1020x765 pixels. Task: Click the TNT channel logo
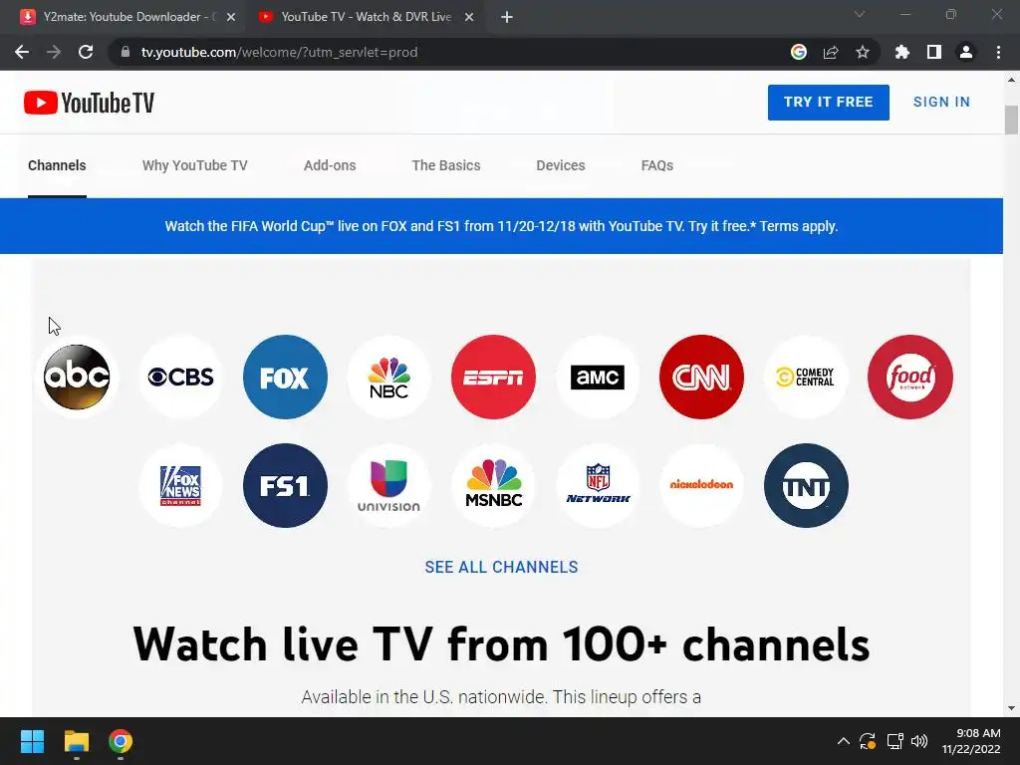coord(805,485)
